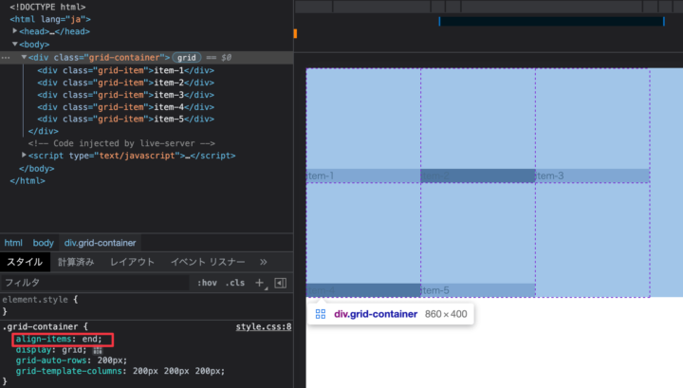Open the grid editor icon next to display: grid

[97, 350]
